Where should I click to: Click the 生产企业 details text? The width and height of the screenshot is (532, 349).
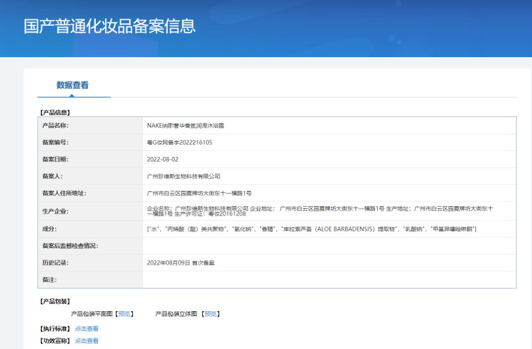(x=319, y=211)
